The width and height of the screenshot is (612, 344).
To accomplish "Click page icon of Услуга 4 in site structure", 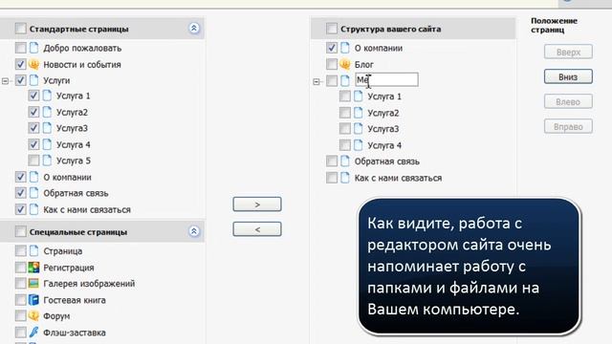I will (358, 145).
